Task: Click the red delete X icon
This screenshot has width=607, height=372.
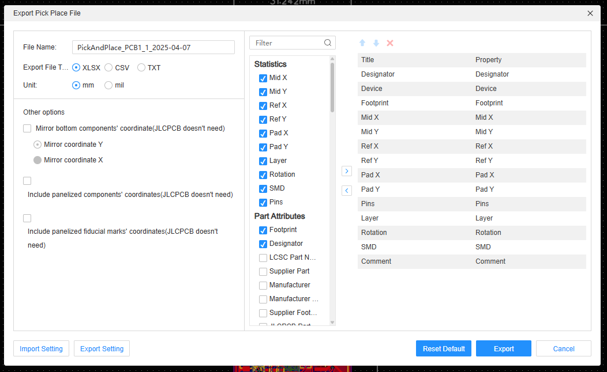Action: (x=390, y=43)
